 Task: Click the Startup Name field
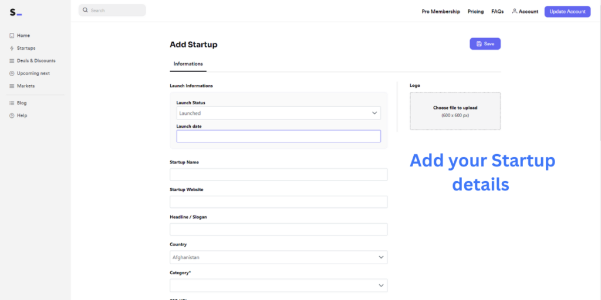pos(279,175)
